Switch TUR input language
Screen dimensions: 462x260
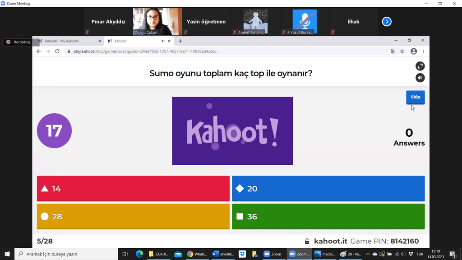point(420,254)
